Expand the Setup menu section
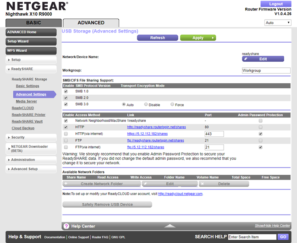The image size is (297, 243). (x=31, y=60)
